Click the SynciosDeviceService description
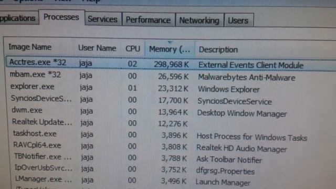Viewport: 336px width, 189px height. [x=235, y=101]
